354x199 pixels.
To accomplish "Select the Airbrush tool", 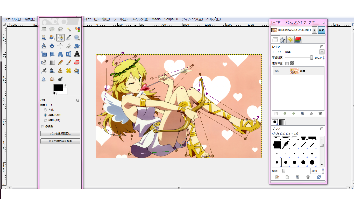I will [44, 71].
